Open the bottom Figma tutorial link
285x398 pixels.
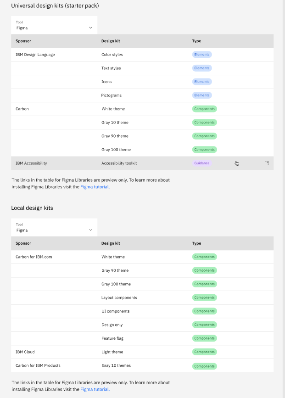tap(95, 389)
